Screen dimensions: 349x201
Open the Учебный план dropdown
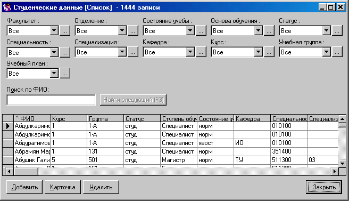[54, 73]
